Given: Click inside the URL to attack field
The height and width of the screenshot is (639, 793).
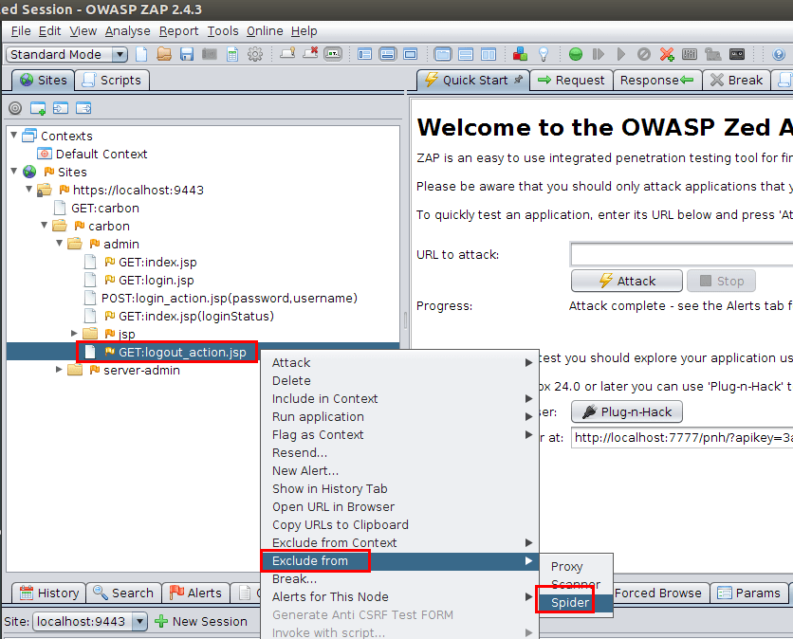Looking at the screenshot, I should [x=681, y=254].
